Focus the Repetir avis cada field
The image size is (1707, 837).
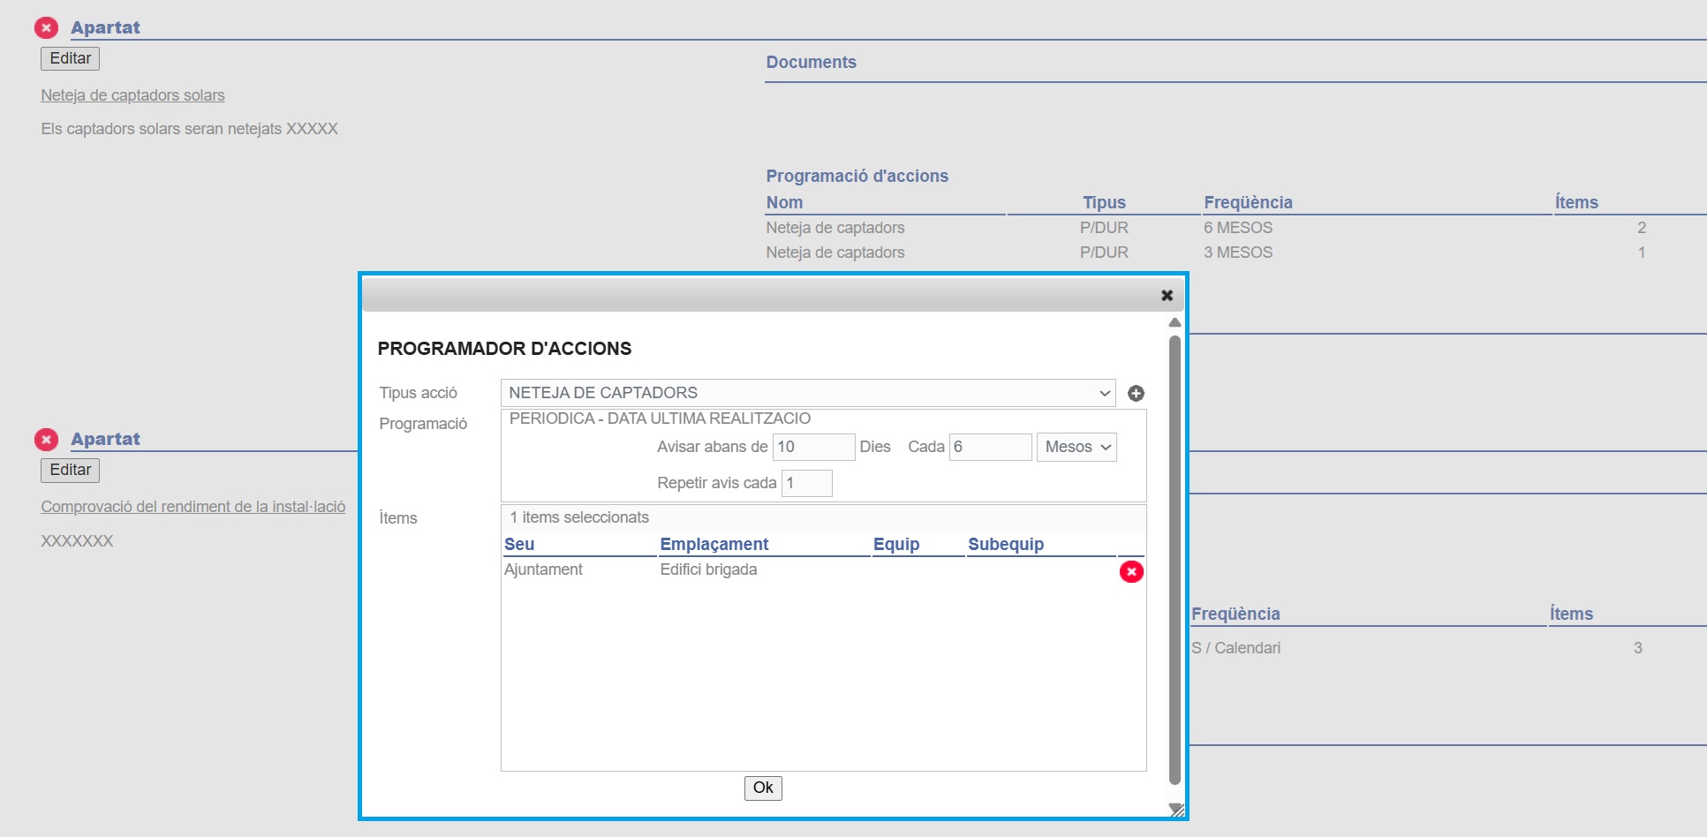pos(807,483)
